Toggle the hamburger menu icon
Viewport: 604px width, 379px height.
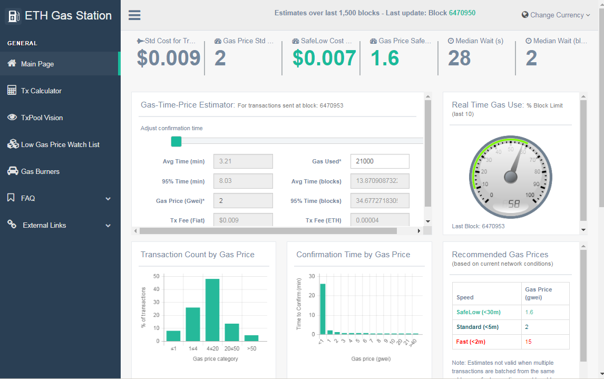click(134, 15)
